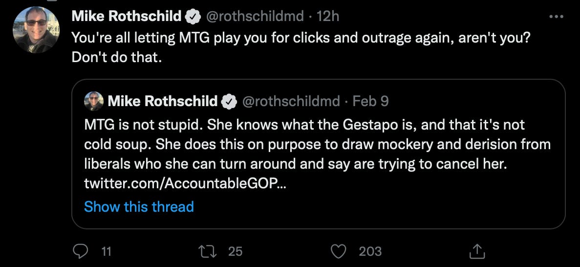Click Mike Rothschild name in quoted tweet

click(163, 101)
